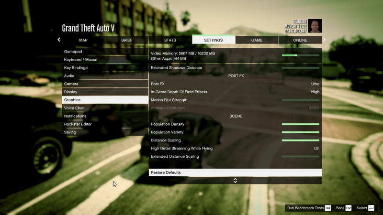The image size is (383, 215).
Task: Select the Graphics category
Action: tap(105, 100)
